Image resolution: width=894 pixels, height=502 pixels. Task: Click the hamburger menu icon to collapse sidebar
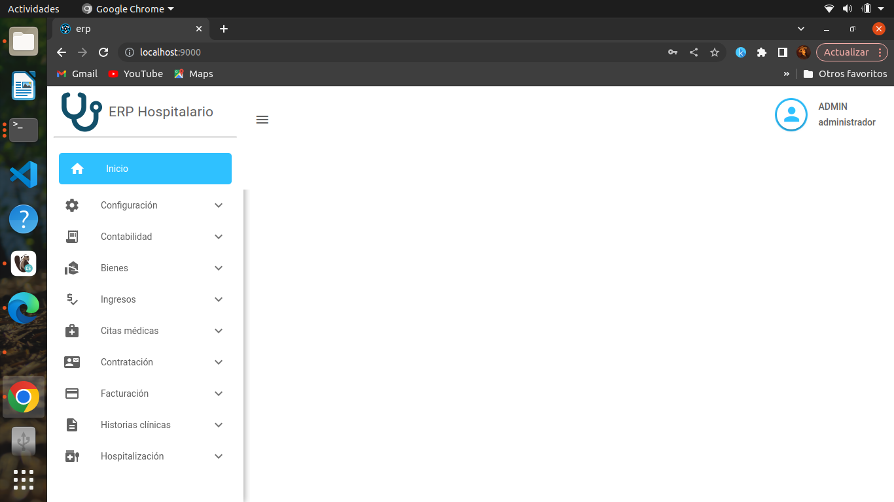coord(262,120)
